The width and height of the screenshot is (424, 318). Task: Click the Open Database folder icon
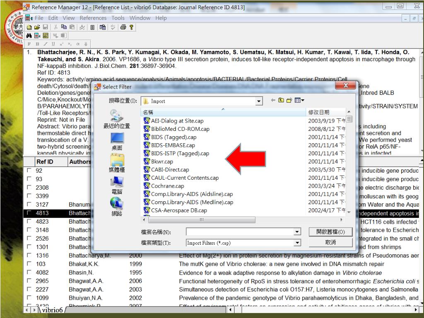point(37,27)
